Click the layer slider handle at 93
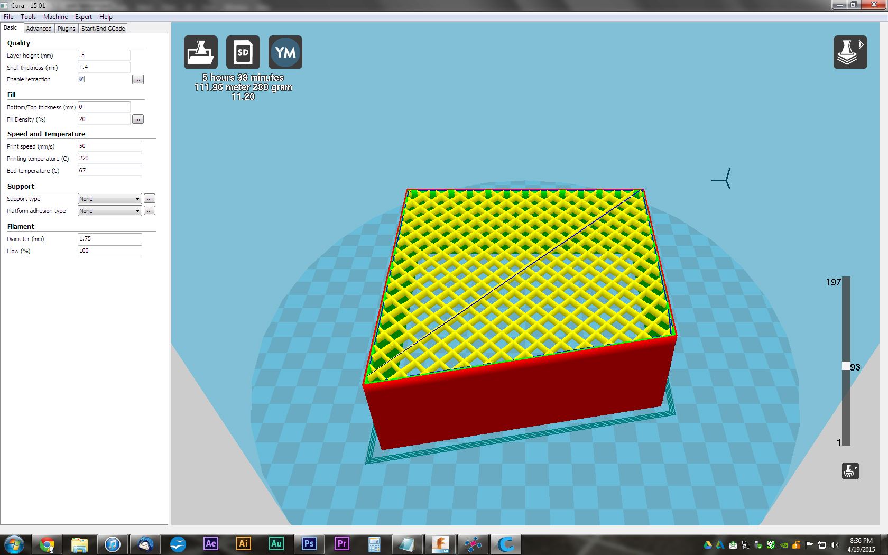888x555 pixels. click(846, 366)
